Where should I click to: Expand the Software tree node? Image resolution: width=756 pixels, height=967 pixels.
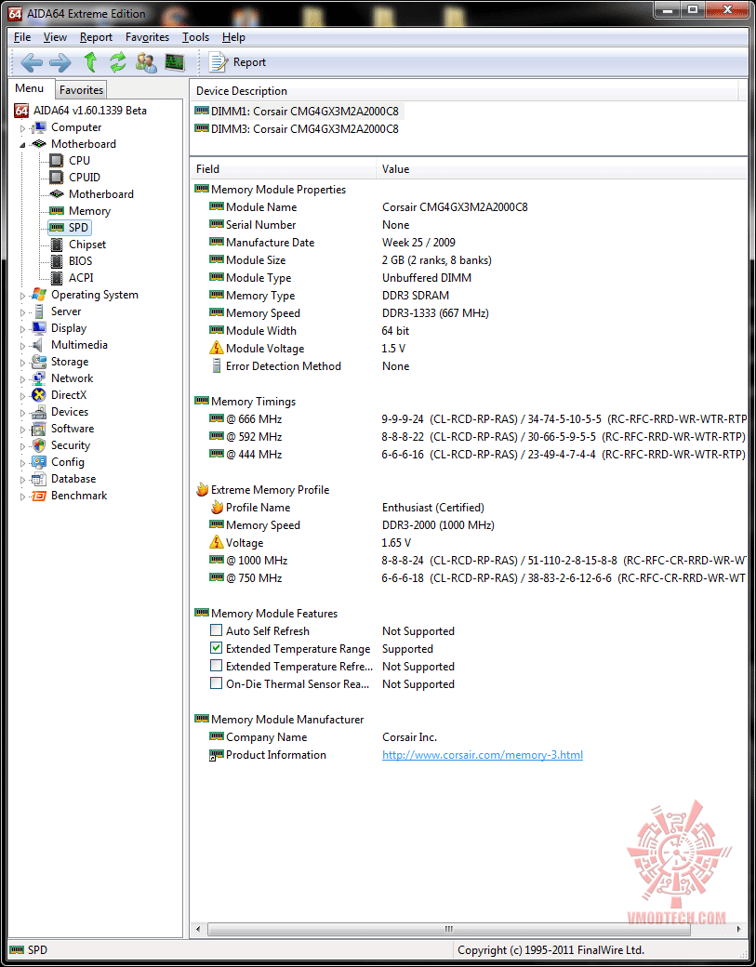pos(23,430)
